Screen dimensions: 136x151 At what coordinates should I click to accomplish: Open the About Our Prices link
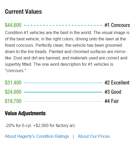point(94,136)
